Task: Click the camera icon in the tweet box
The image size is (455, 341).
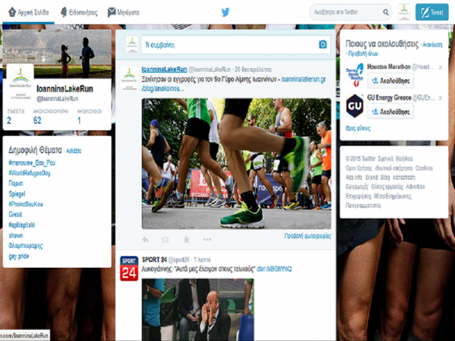Action: pos(322,45)
